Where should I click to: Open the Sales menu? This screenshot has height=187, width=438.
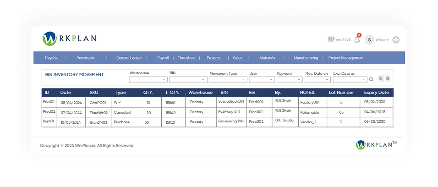coord(238,58)
